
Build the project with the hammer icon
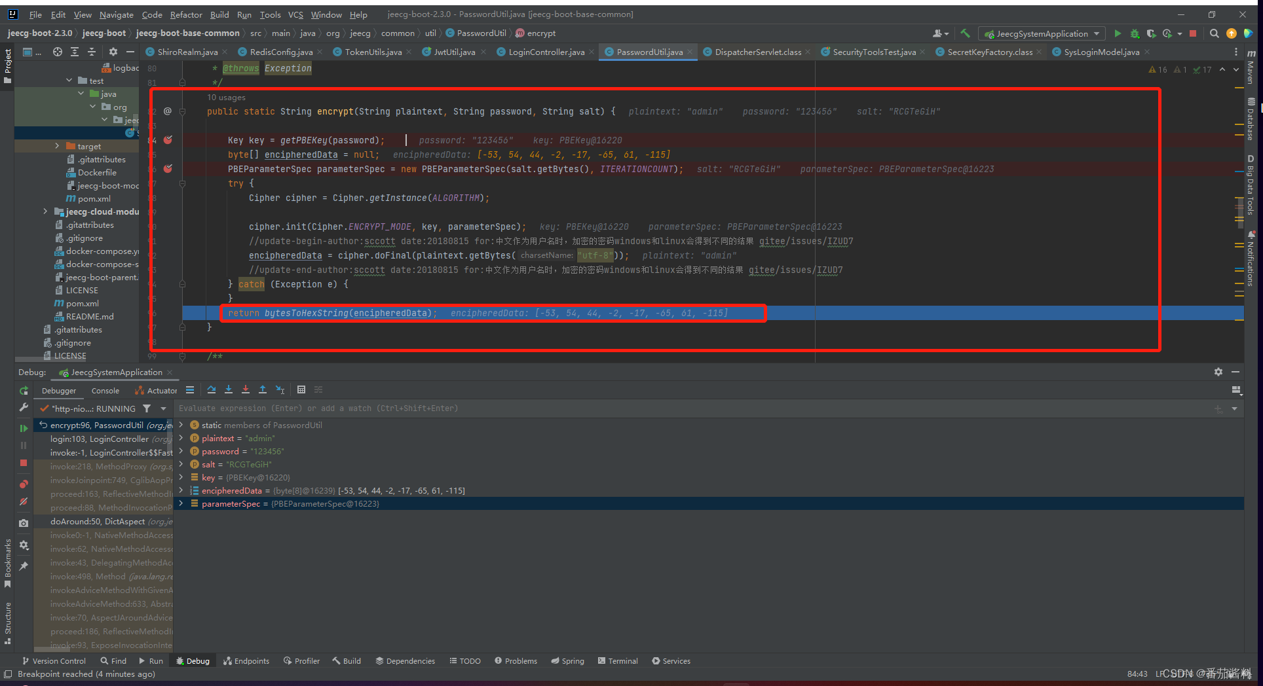[965, 33]
